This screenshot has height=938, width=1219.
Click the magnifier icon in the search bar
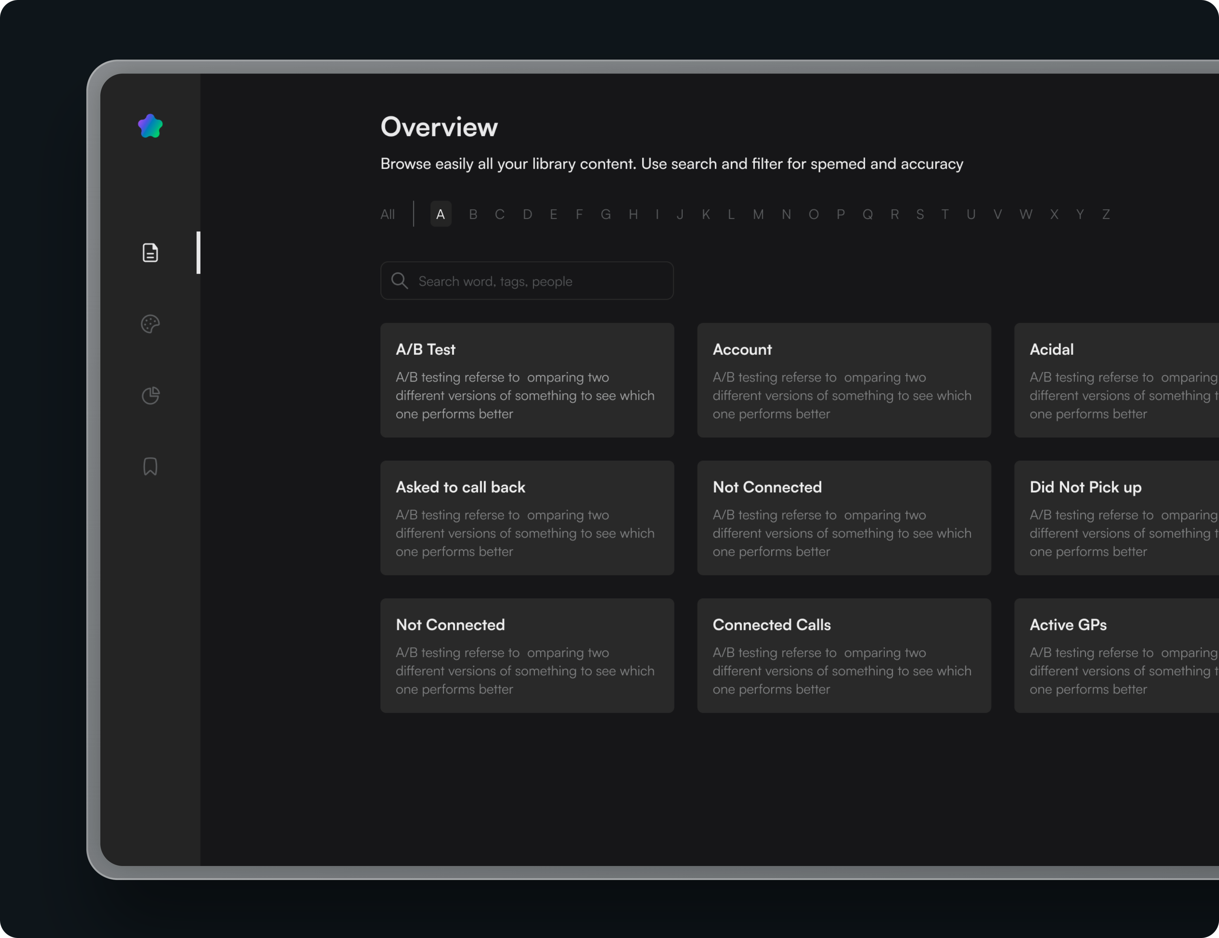click(x=400, y=280)
